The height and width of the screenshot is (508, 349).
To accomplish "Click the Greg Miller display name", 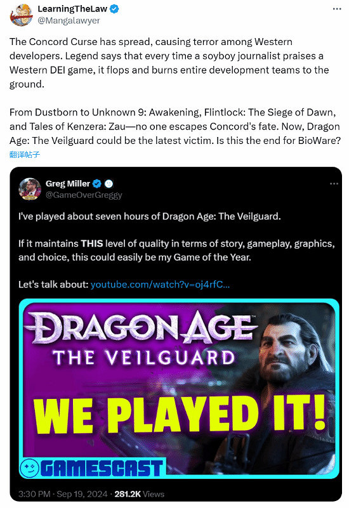I will pyautogui.click(x=68, y=184).
